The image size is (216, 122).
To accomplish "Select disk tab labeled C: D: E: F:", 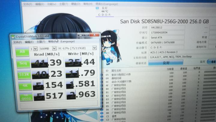I will [105, 15].
